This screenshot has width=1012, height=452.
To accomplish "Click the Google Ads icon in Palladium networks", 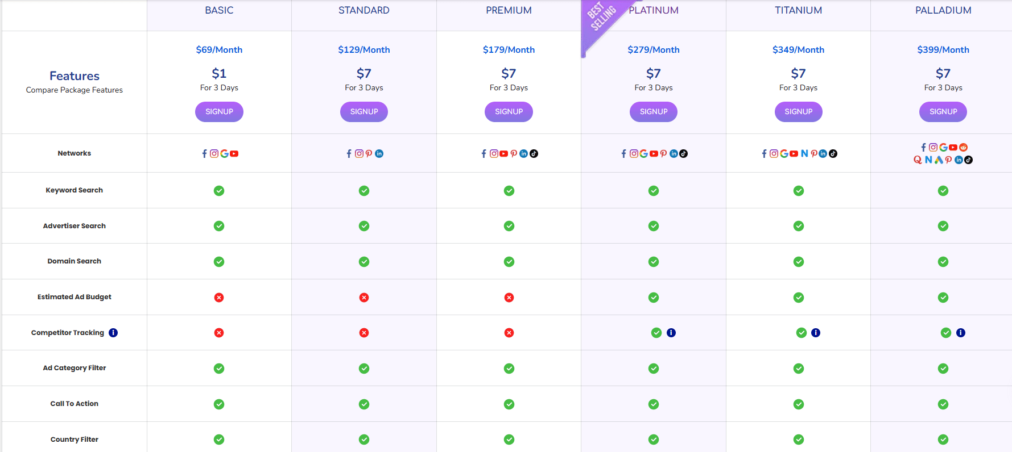I will tap(939, 160).
